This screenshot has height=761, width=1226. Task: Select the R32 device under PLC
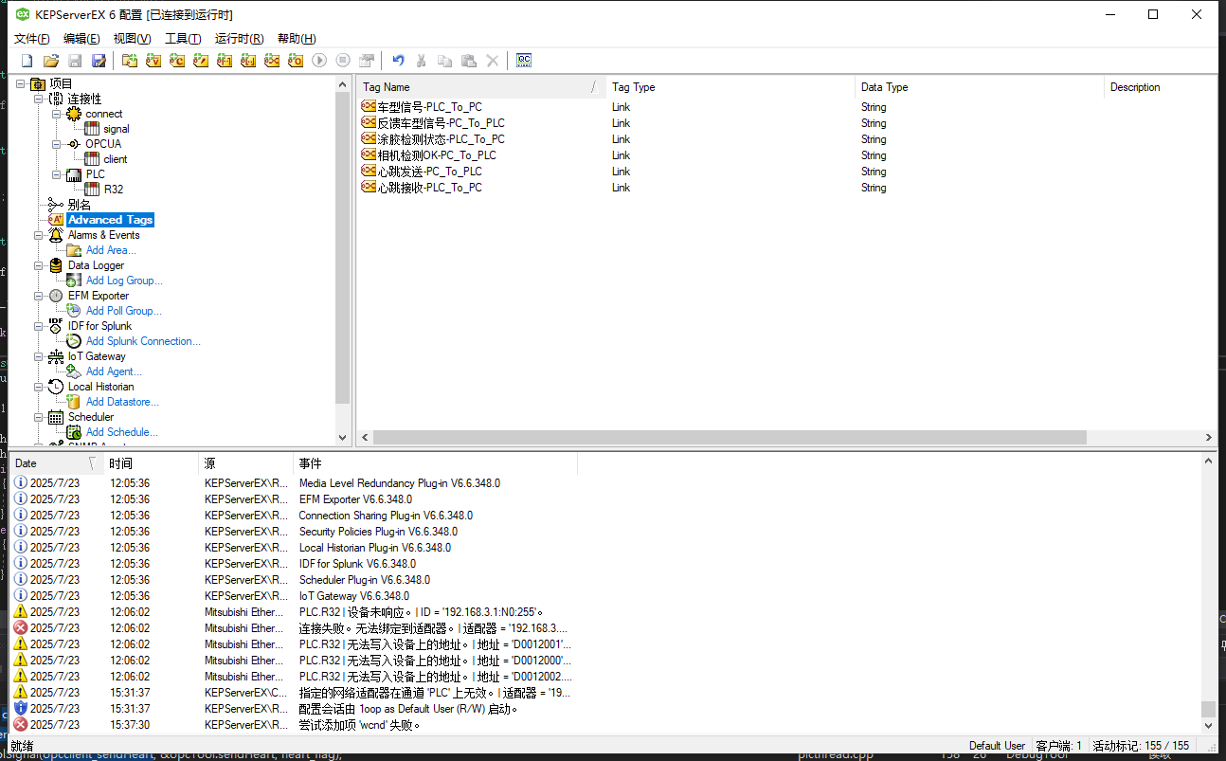pyautogui.click(x=114, y=190)
